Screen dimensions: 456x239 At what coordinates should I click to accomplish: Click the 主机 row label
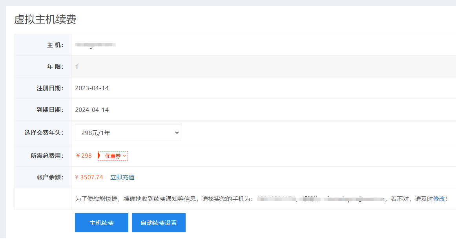55,45
